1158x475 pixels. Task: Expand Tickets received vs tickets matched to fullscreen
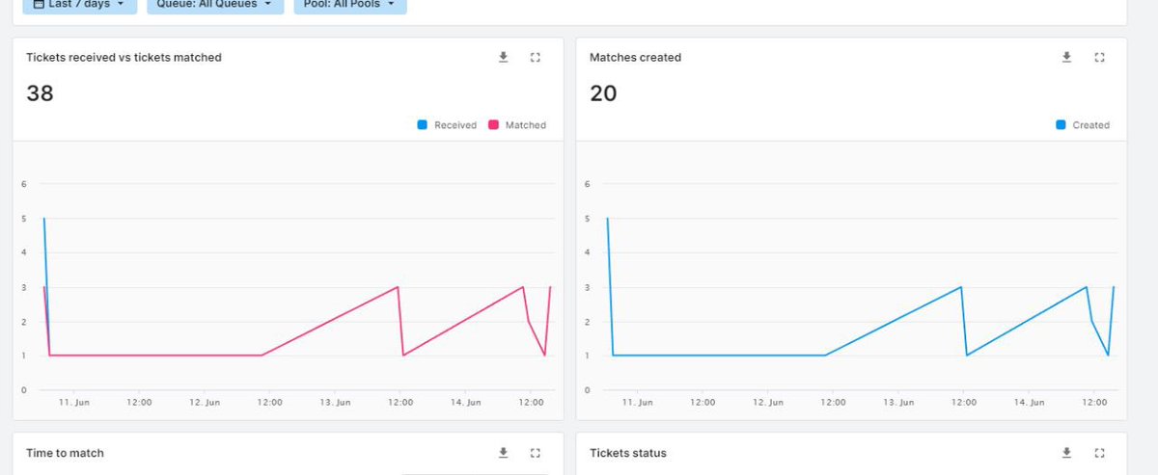click(x=536, y=58)
